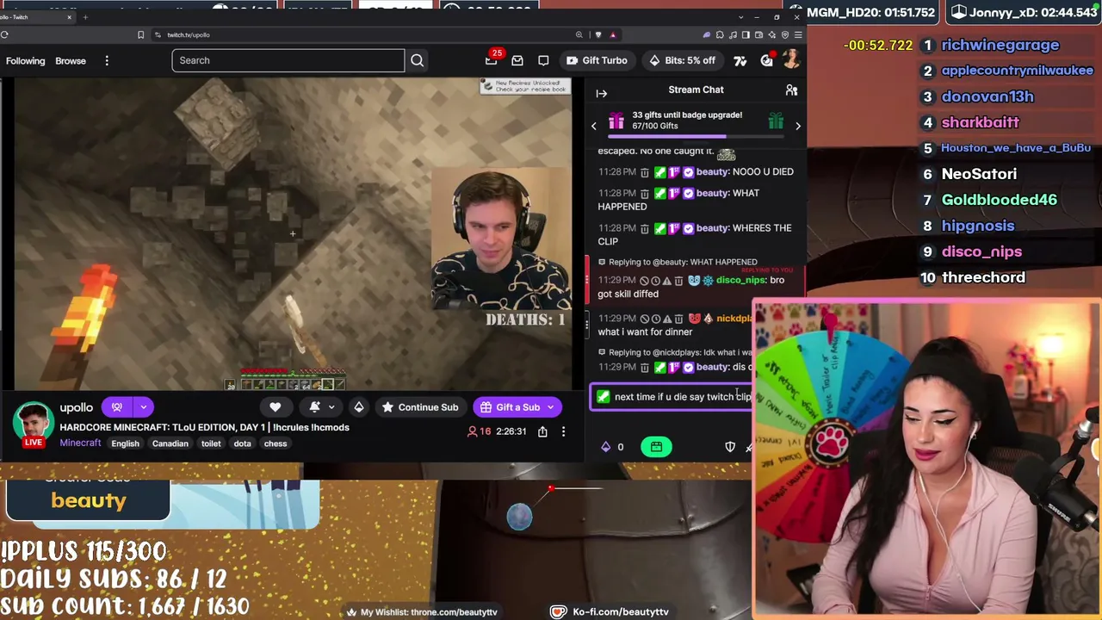
Task: Click the upollo channel name
Action: [77, 407]
